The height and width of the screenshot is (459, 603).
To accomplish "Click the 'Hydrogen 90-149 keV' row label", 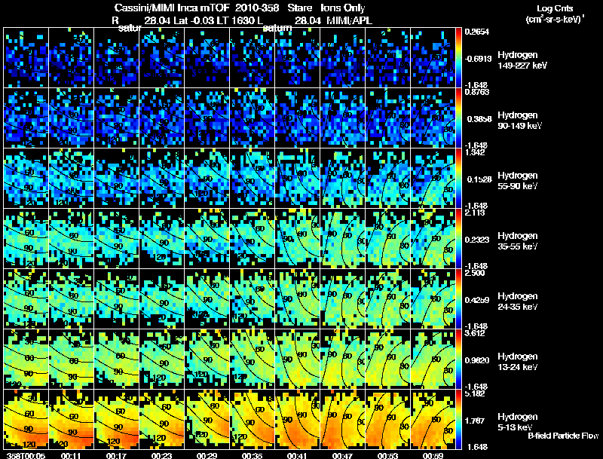I will [x=519, y=121].
